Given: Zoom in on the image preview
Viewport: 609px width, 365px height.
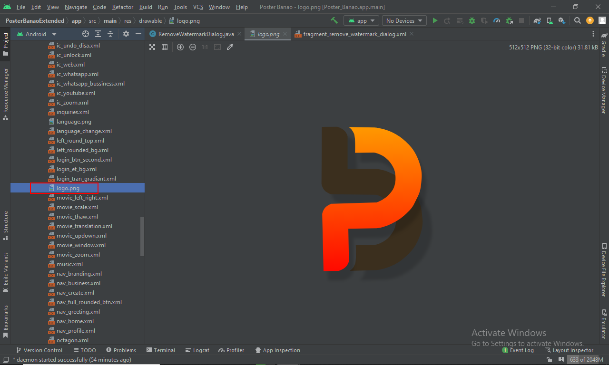Looking at the screenshot, I should pos(180,47).
